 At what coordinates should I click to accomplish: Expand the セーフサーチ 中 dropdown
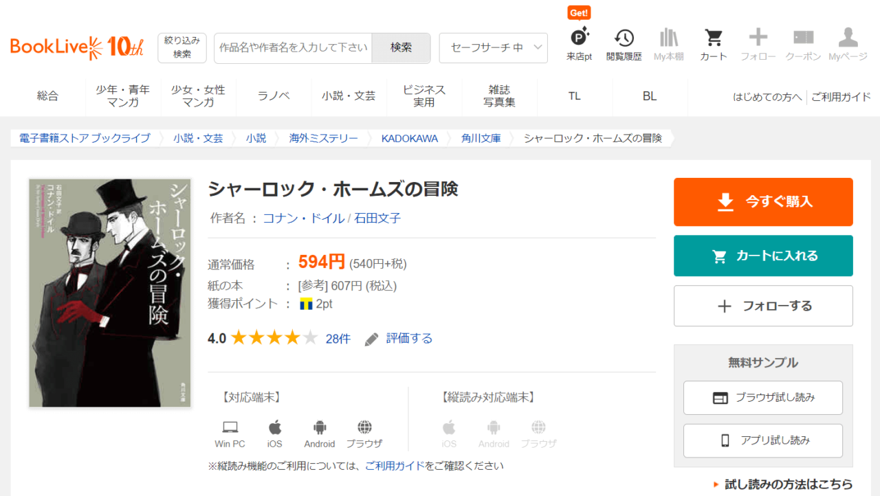[493, 48]
